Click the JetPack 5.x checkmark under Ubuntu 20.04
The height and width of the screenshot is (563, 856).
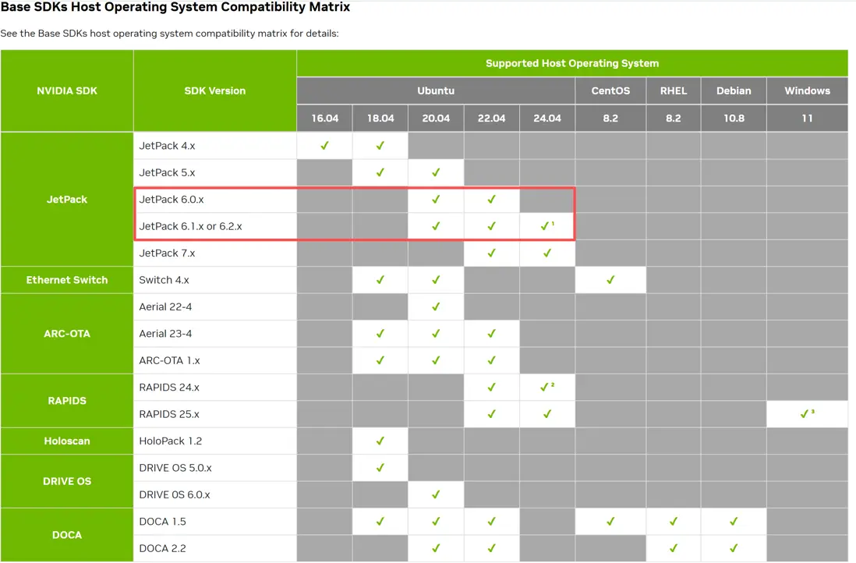[436, 172]
